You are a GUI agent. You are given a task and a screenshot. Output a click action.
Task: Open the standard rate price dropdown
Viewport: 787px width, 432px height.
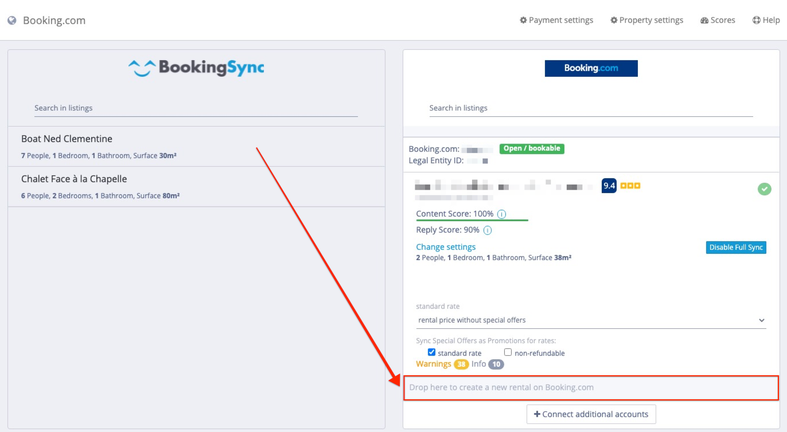[x=591, y=320]
